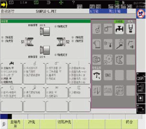Select the A刀架 第1主轴 blue selector
The image size is (146, 129).
[x=108, y=11]
